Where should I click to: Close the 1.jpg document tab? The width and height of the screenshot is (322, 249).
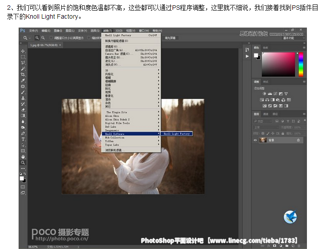[x=60, y=45]
